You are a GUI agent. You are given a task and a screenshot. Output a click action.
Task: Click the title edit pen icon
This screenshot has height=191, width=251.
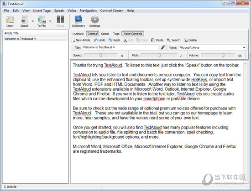pos(162,47)
